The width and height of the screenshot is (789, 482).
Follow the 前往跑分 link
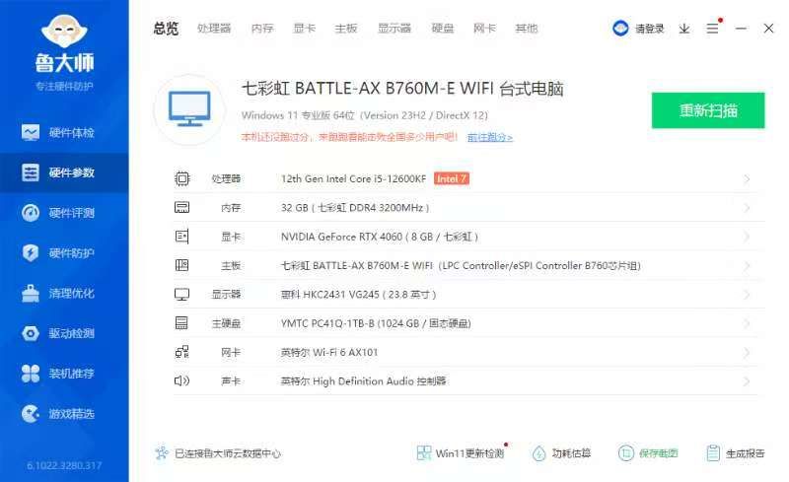click(x=489, y=137)
